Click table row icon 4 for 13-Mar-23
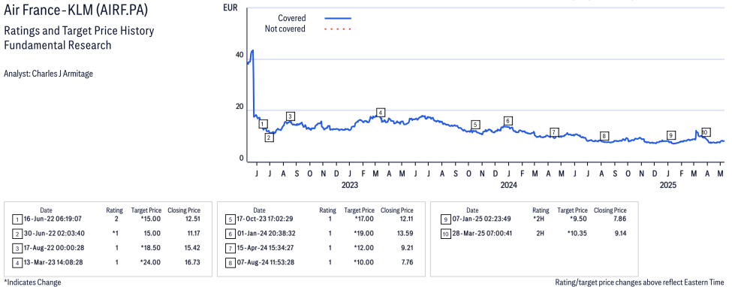Image resolution: width=732 pixels, height=287 pixels. tap(17, 263)
